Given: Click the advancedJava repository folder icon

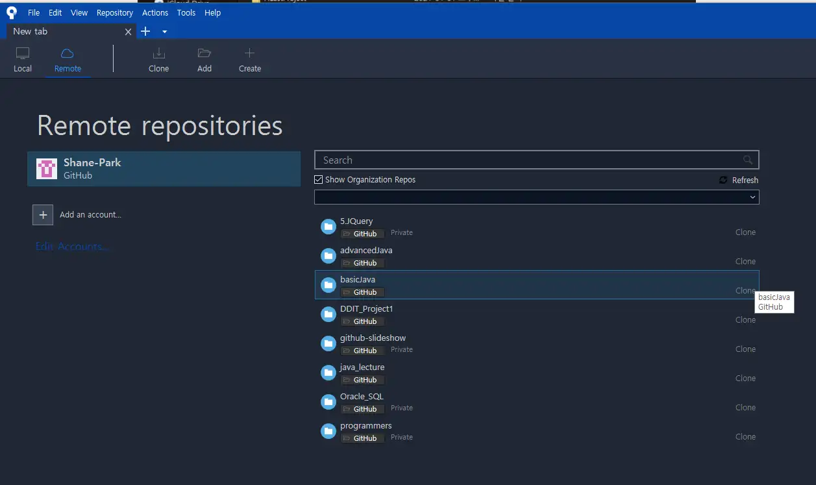Looking at the screenshot, I should click(328, 256).
